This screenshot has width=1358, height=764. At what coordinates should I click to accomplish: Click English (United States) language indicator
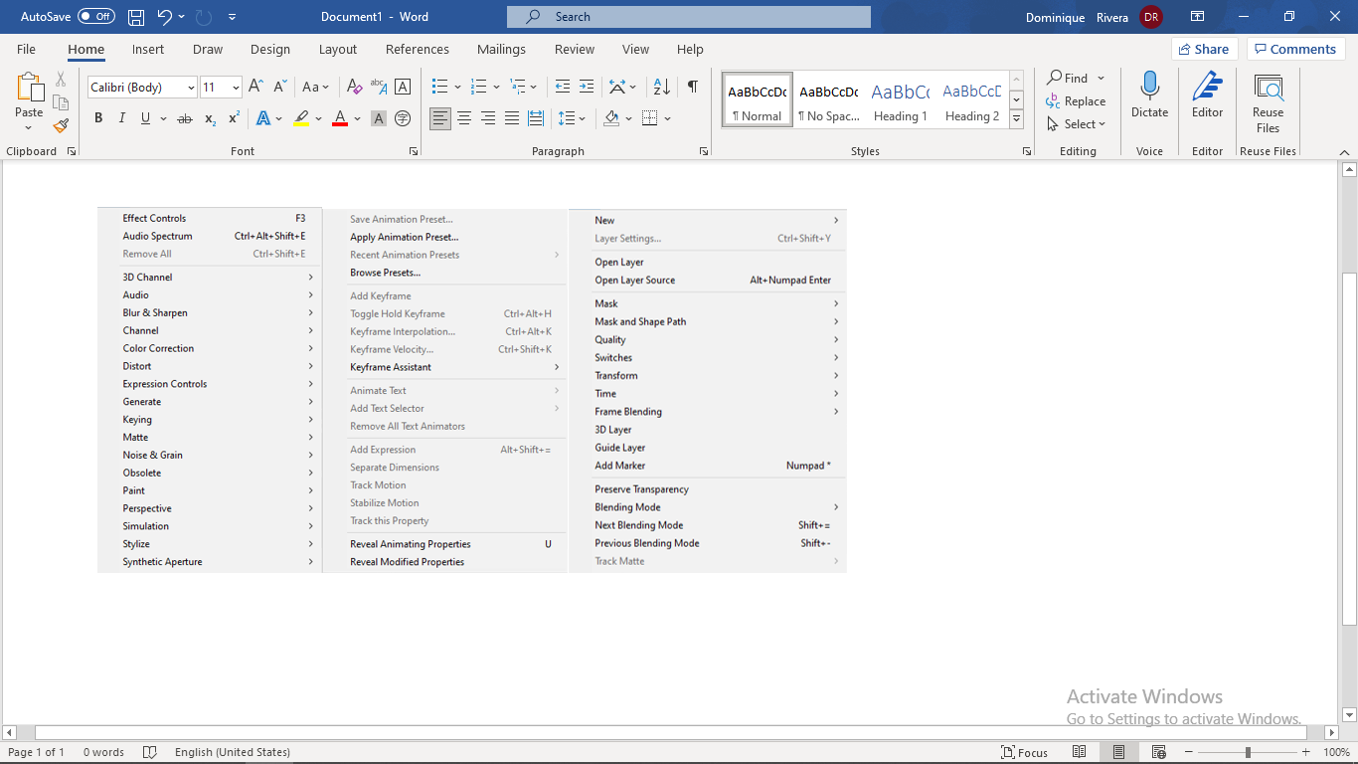[233, 752]
